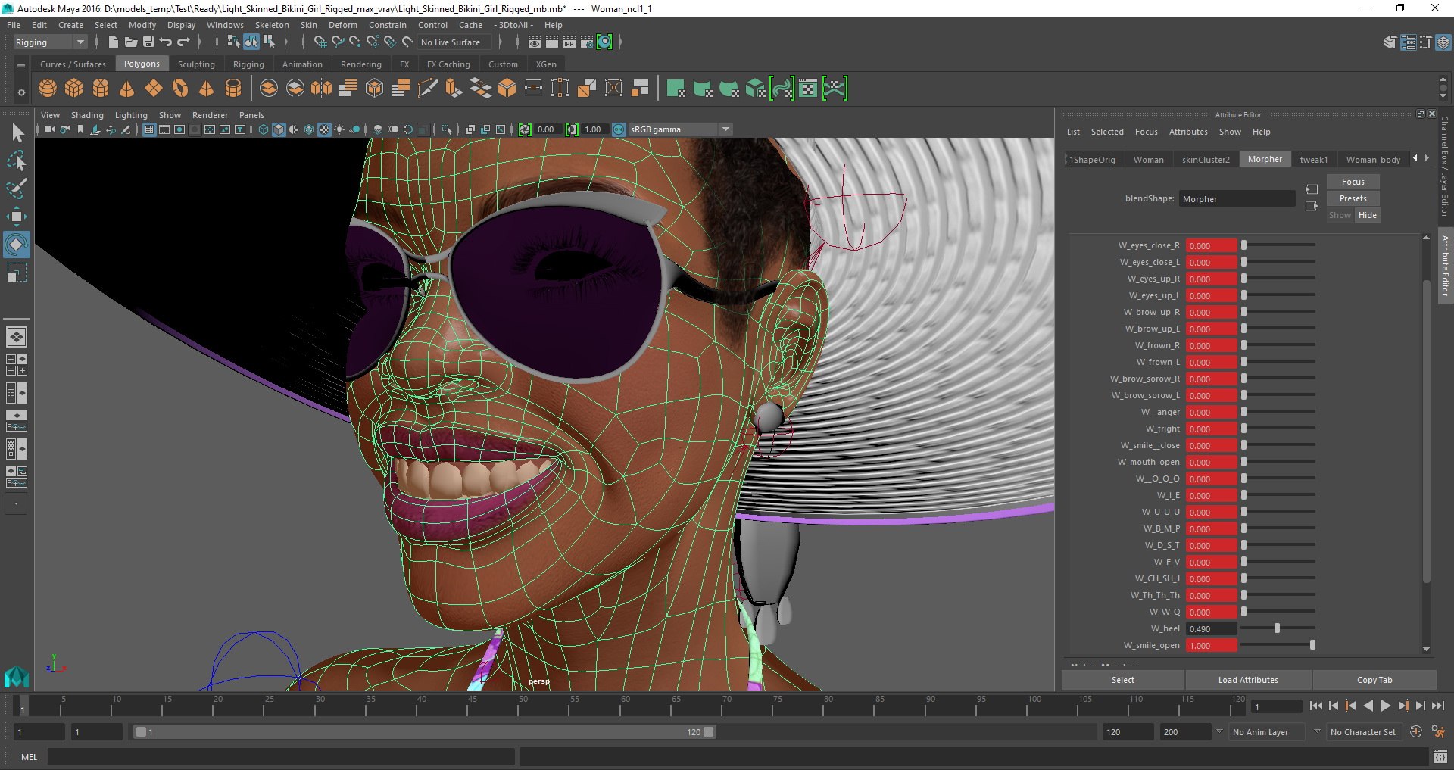Open the Skeleton menu
This screenshot has height=770, width=1454.
click(272, 25)
